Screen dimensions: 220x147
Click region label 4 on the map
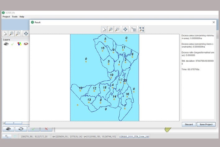click(113, 85)
